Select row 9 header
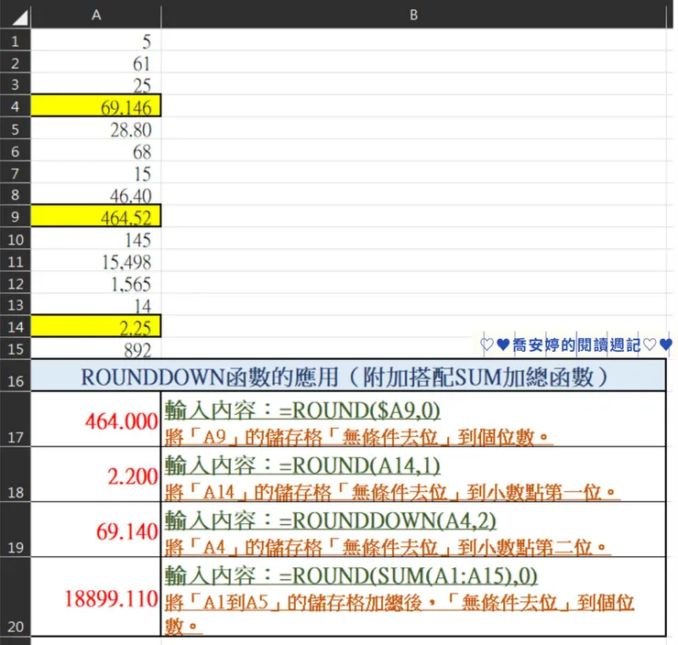Image resolution: width=678 pixels, height=645 pixels. tap(16, 215)
